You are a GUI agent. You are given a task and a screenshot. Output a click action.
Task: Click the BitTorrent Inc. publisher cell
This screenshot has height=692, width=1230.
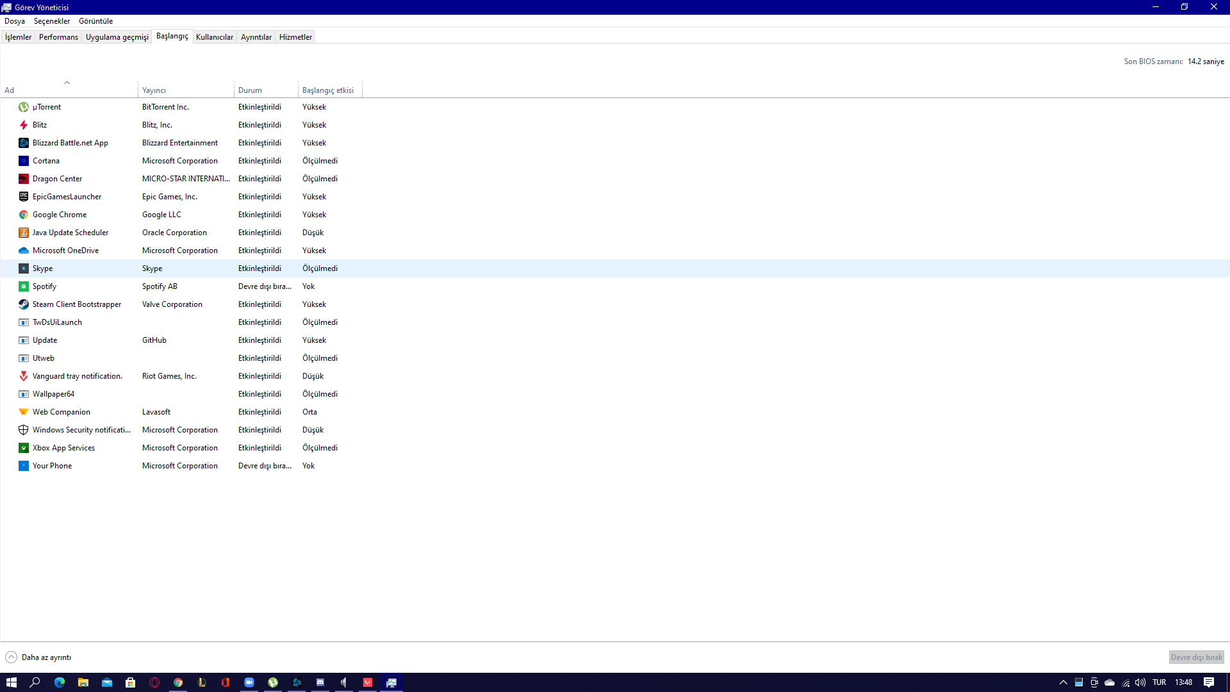(x=165, y=107)
